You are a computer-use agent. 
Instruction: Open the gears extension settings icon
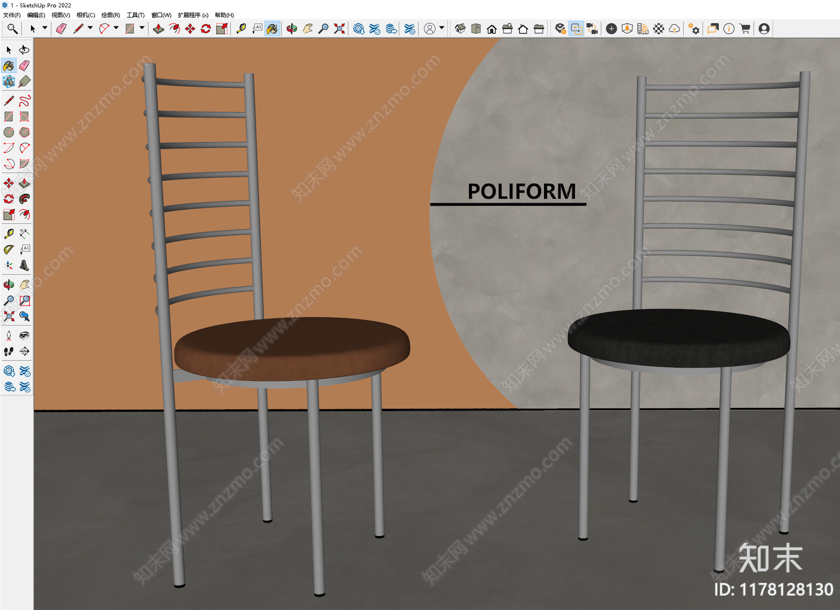tap(694, 29)
